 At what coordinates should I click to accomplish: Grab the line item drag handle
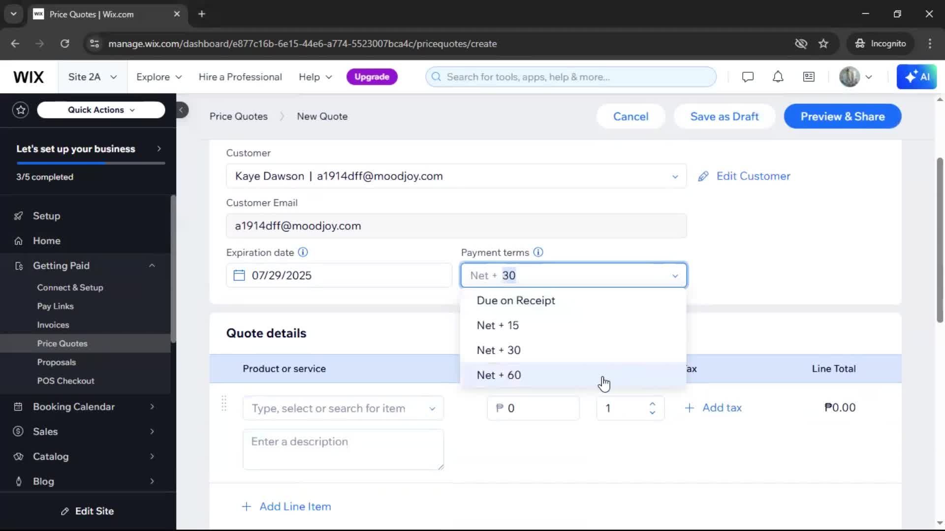click(x=224, y=403)
